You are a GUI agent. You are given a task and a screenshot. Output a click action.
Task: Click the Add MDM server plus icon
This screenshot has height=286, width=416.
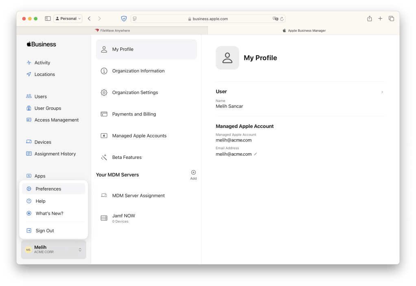[193, 173]
